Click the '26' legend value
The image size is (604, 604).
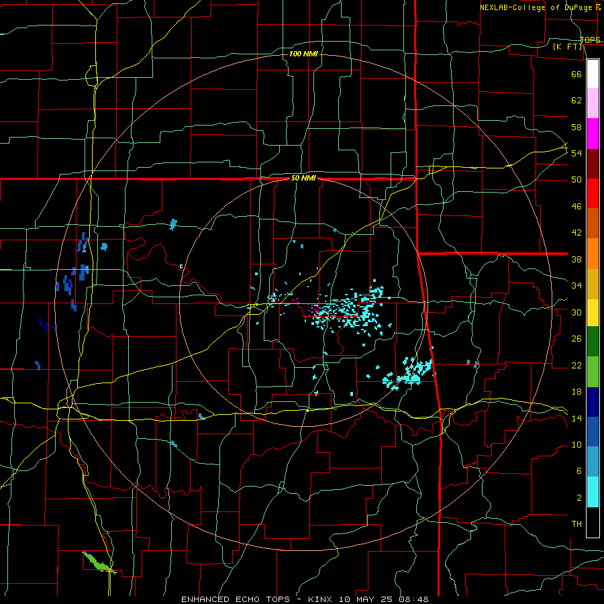pyautogui.click(x=576, y=339)
